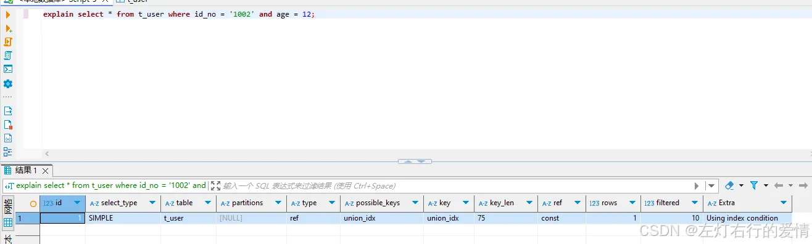Click the Extra column header label
This screenshot has height=244, width=812.
(x=727, y=203)
